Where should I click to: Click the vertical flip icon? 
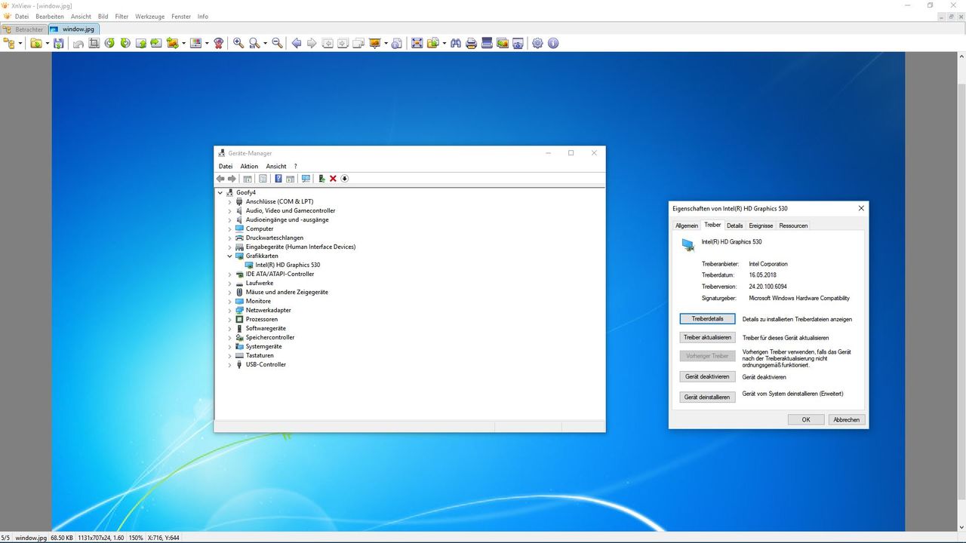click(140, 43)
